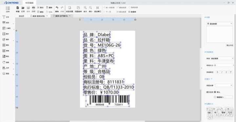236x122 pixels.
Task: Select the 表格 table tool
Action: pos(6,51)
